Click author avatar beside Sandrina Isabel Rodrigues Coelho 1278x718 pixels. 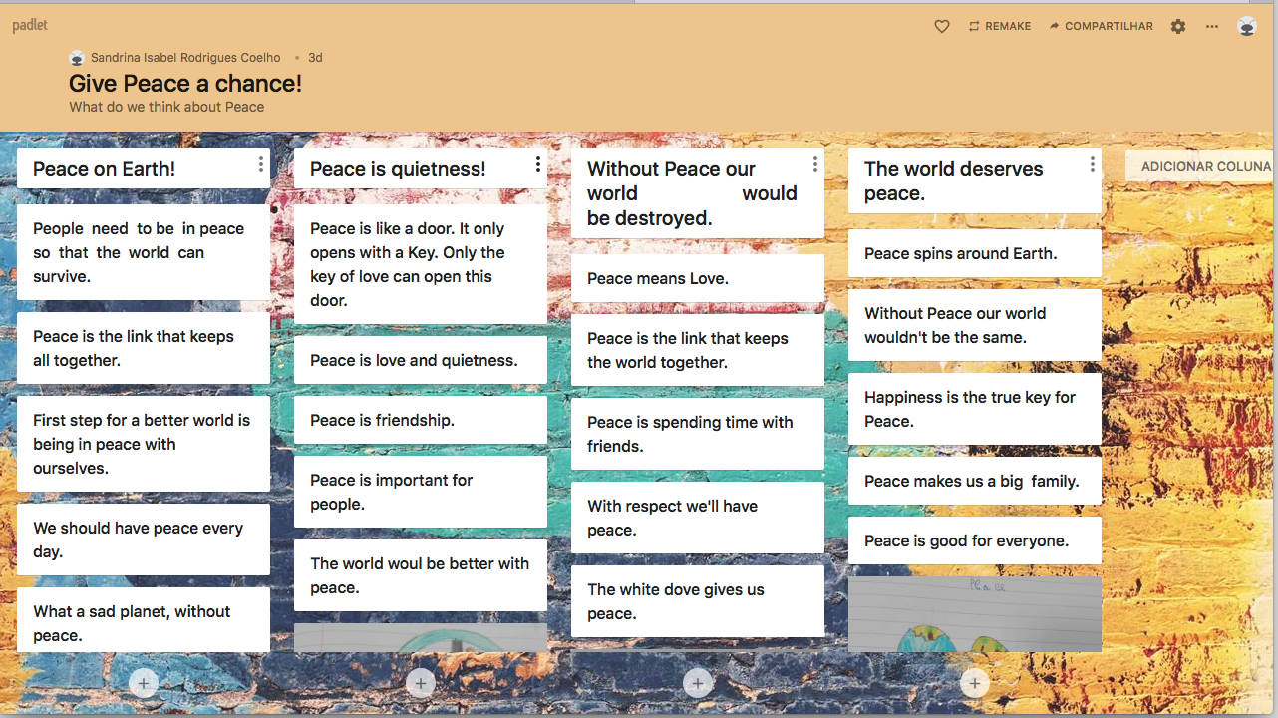pyautogui.click(x=77, y=58)
